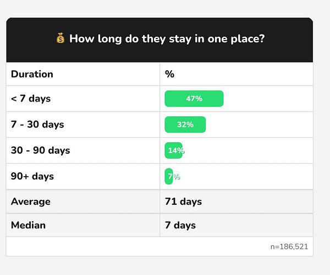Click the title "How long do they stay in one place?"
This screenshot has width=330, height=275.
point(167,40)
